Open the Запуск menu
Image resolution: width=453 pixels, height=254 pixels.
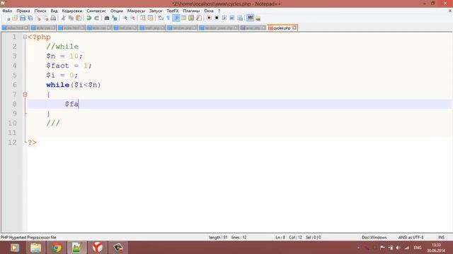(x=156, y=11)
